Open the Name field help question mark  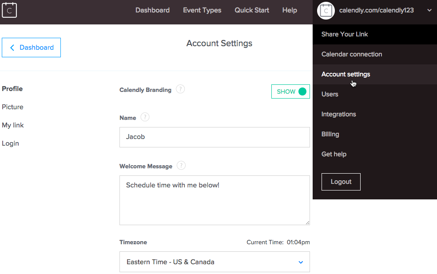145,117
